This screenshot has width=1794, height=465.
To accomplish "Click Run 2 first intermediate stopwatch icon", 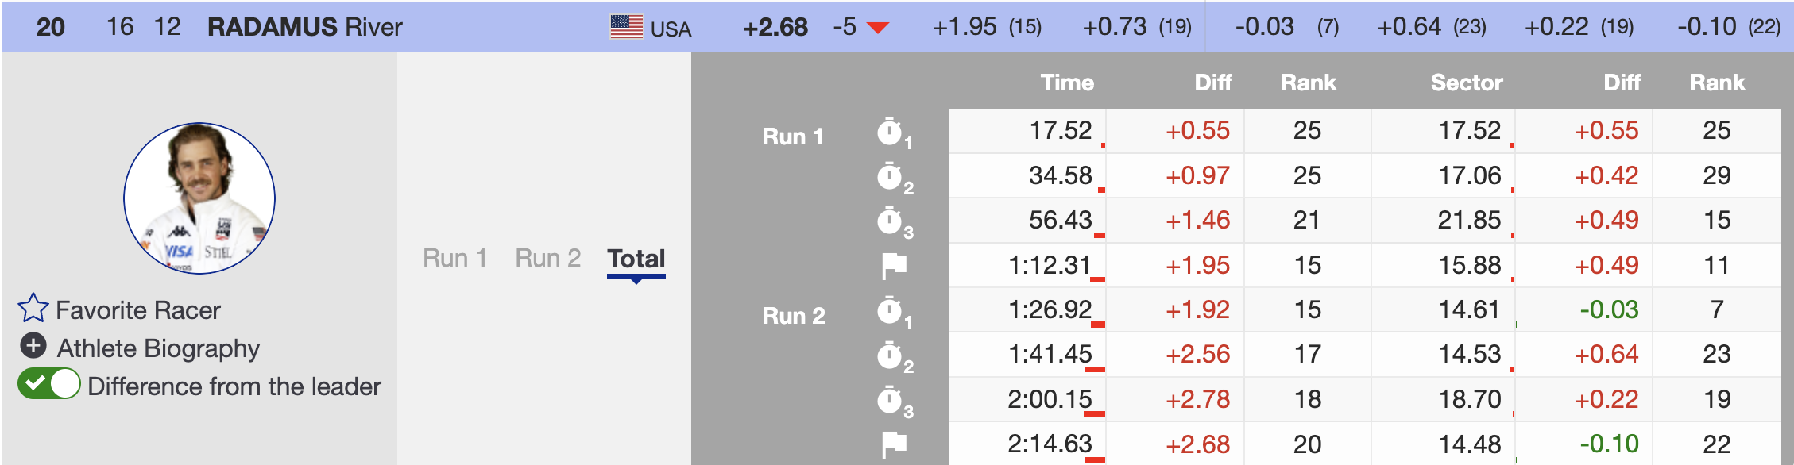I will click(x=891, y=311).
